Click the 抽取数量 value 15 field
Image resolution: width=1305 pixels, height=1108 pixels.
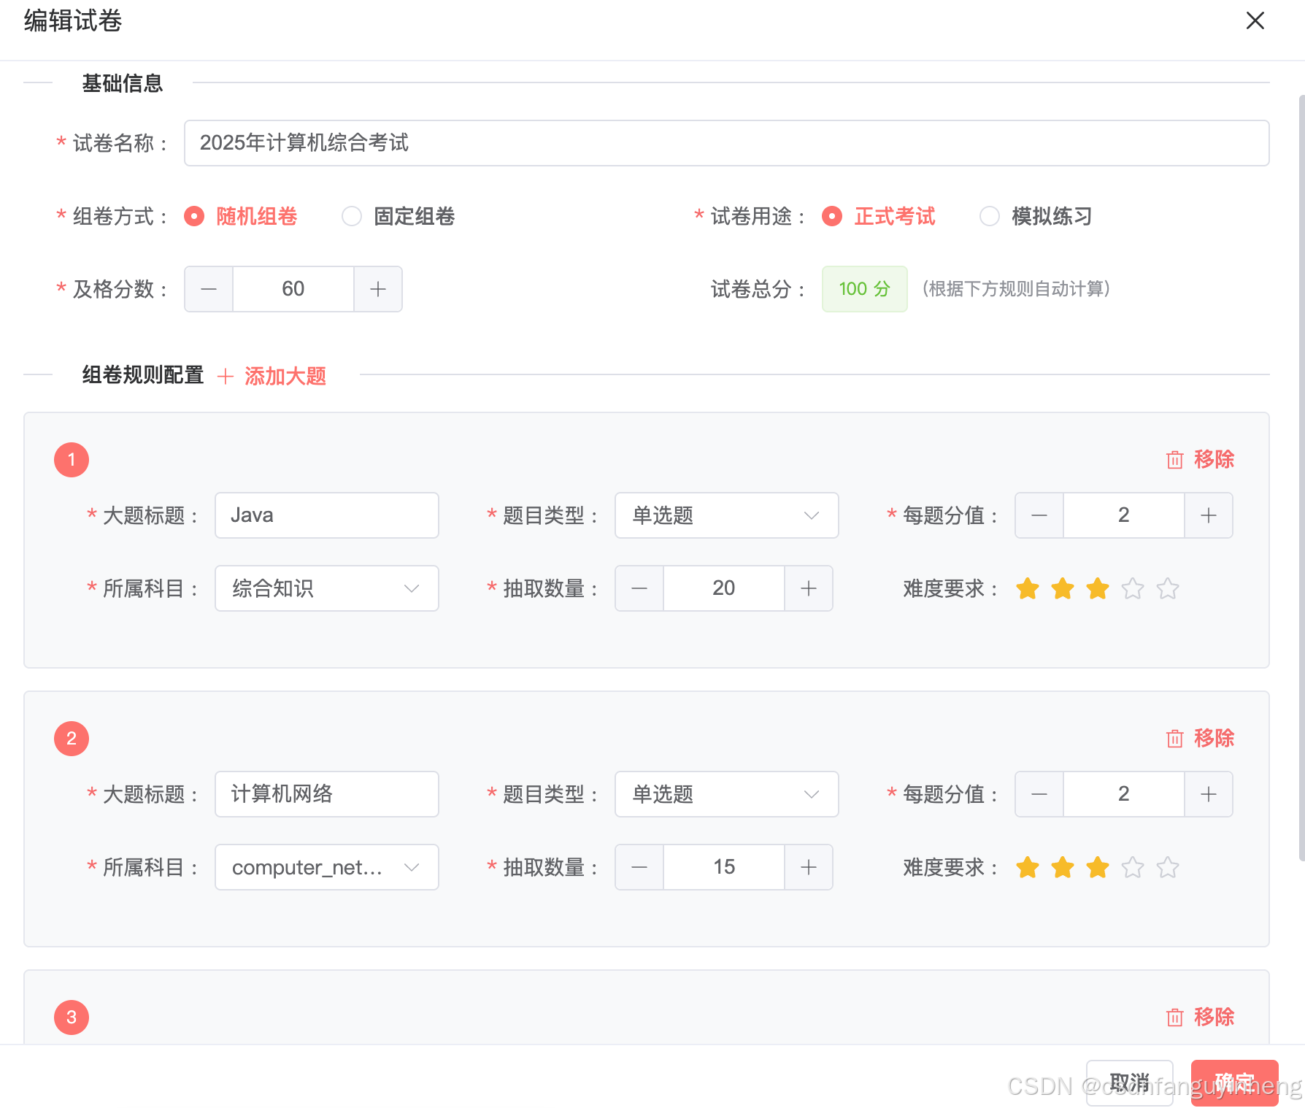(x=724, y=867)
